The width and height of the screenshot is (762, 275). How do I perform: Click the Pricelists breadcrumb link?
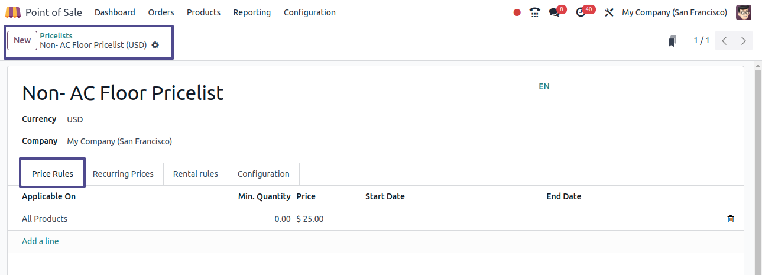56,36
